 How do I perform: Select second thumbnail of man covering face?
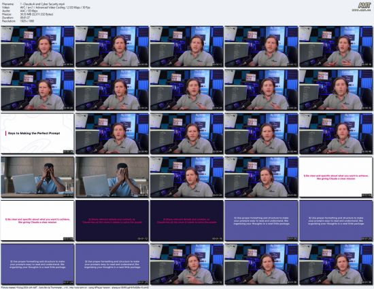(112, 177)
